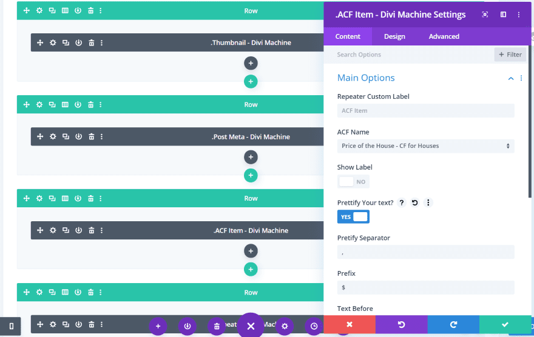534x337 pixels.
Task: Open the ACF Name dropdown
Action: tap(425, 146)
